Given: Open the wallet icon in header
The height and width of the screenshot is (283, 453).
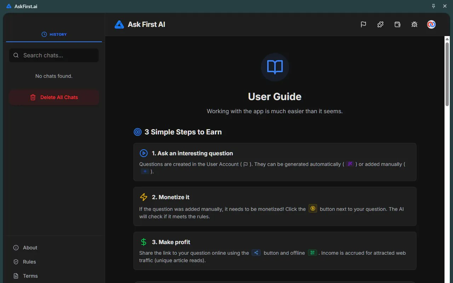Looking at the screenshot, I should point(397,24).
